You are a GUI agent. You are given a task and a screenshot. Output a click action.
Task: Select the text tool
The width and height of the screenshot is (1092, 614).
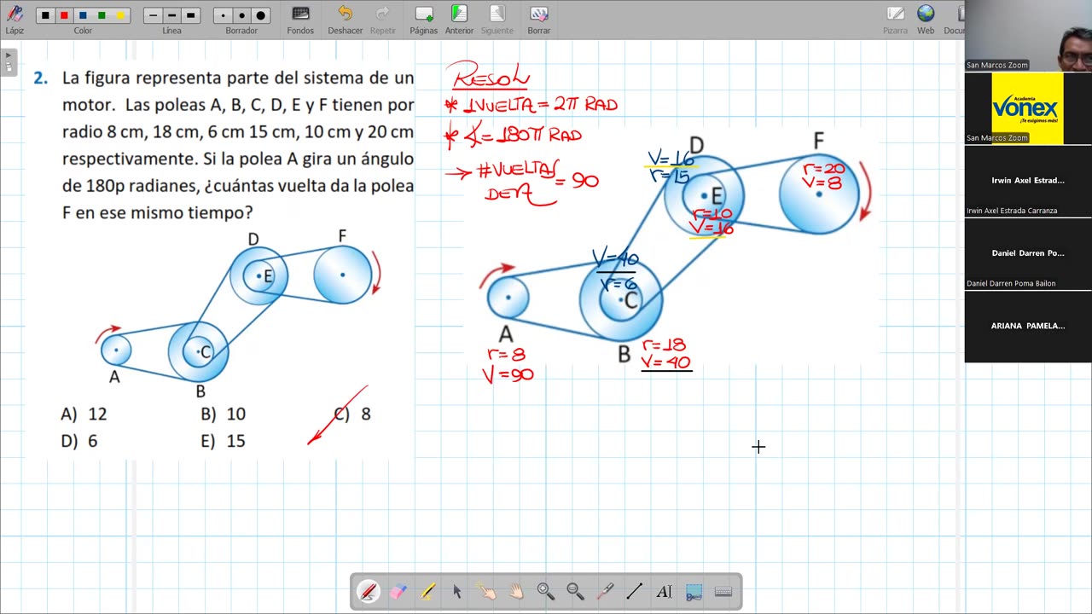pos(665,591)
